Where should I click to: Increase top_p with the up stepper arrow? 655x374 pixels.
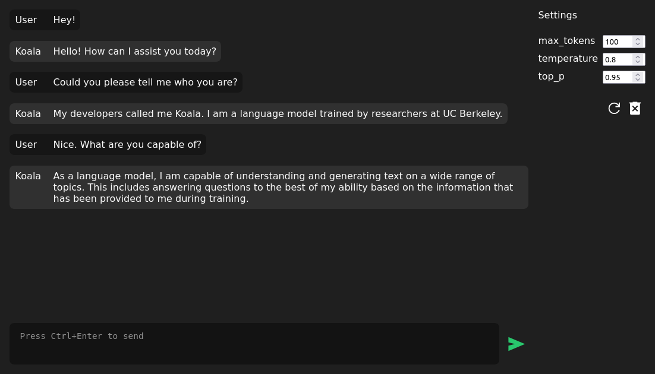(637, 75)
